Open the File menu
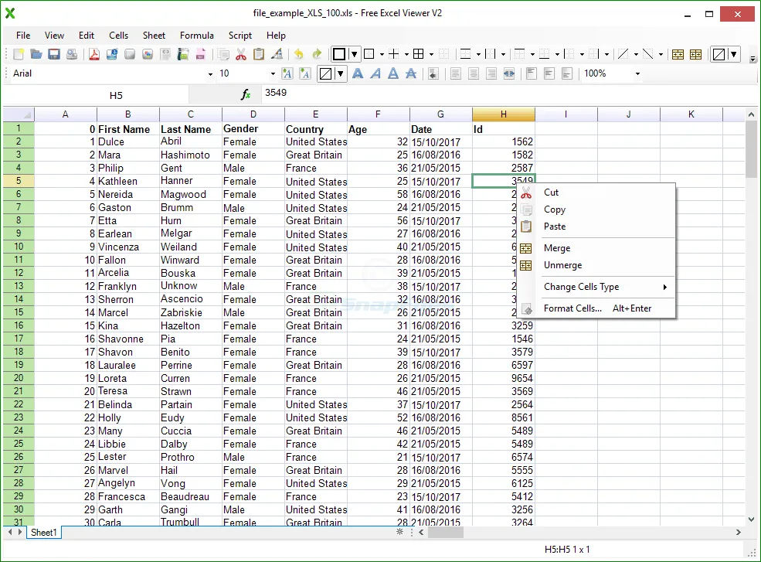Screen dimensions: 761x562 pos(23,36)
